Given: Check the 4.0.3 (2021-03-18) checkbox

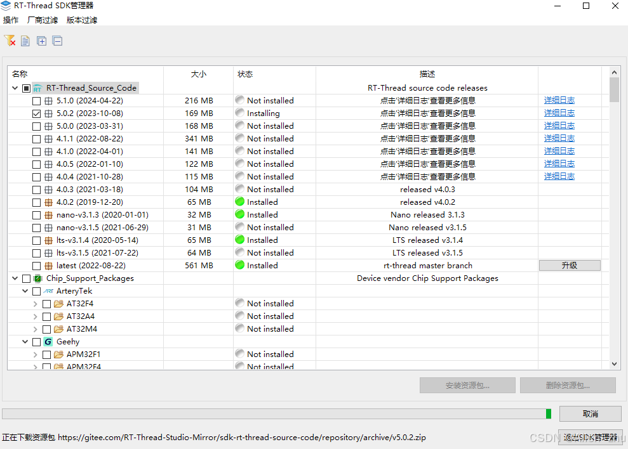Looking at the screenshot, I should [x=36, y=190].
